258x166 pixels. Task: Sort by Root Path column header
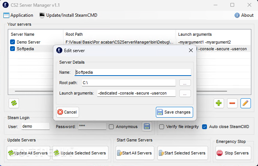point(119,34)
